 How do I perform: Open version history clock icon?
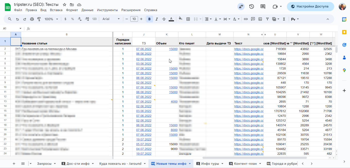click(x=252, y=6)
